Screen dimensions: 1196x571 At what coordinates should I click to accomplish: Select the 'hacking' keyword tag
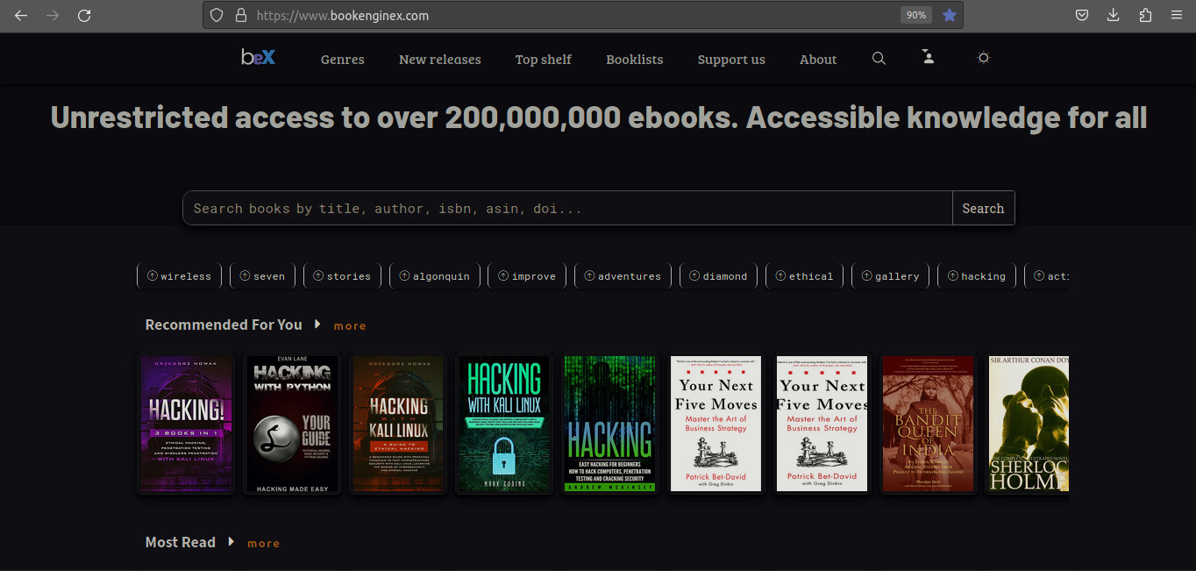(977, 276)
